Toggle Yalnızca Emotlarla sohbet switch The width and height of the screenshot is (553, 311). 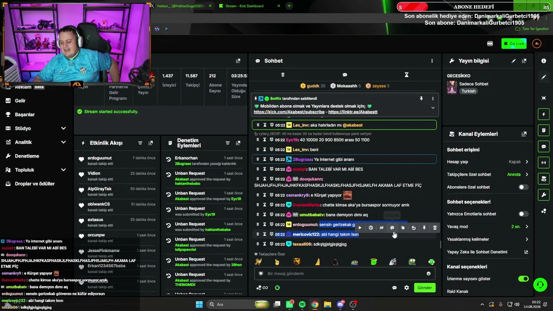[523, 214]
